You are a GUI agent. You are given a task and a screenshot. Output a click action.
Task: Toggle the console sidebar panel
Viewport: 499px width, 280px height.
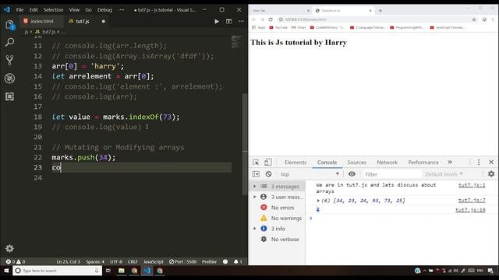256,174
